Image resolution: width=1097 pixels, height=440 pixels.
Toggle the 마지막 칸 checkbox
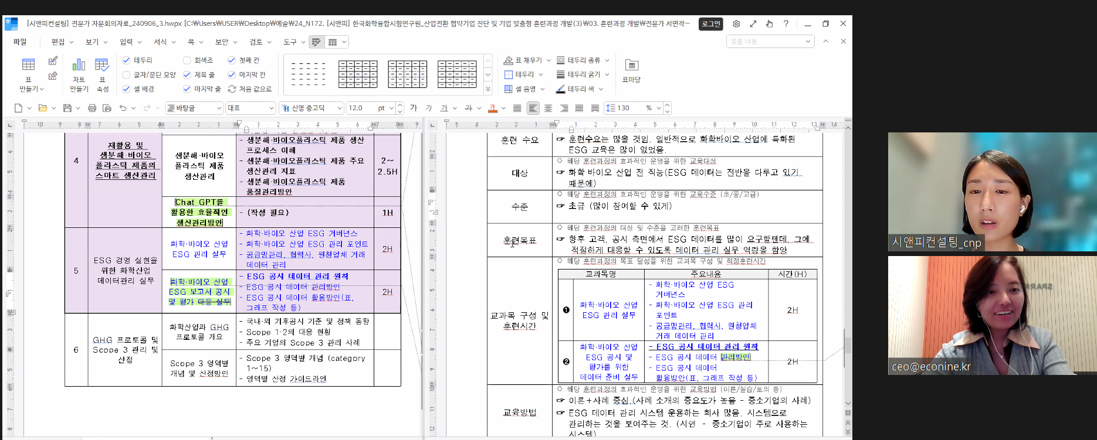click(232, 75)
